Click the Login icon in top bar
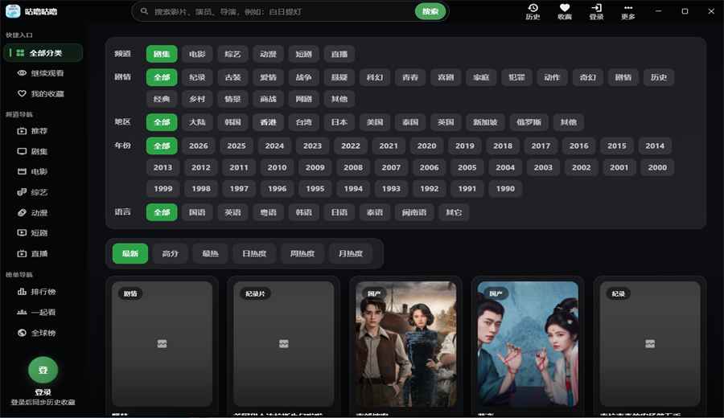 [x=596, y=11]
